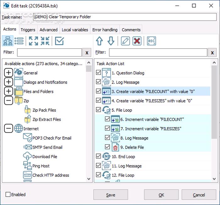
Task: Start the REC recorder tool
Action: tap(151, 41)
